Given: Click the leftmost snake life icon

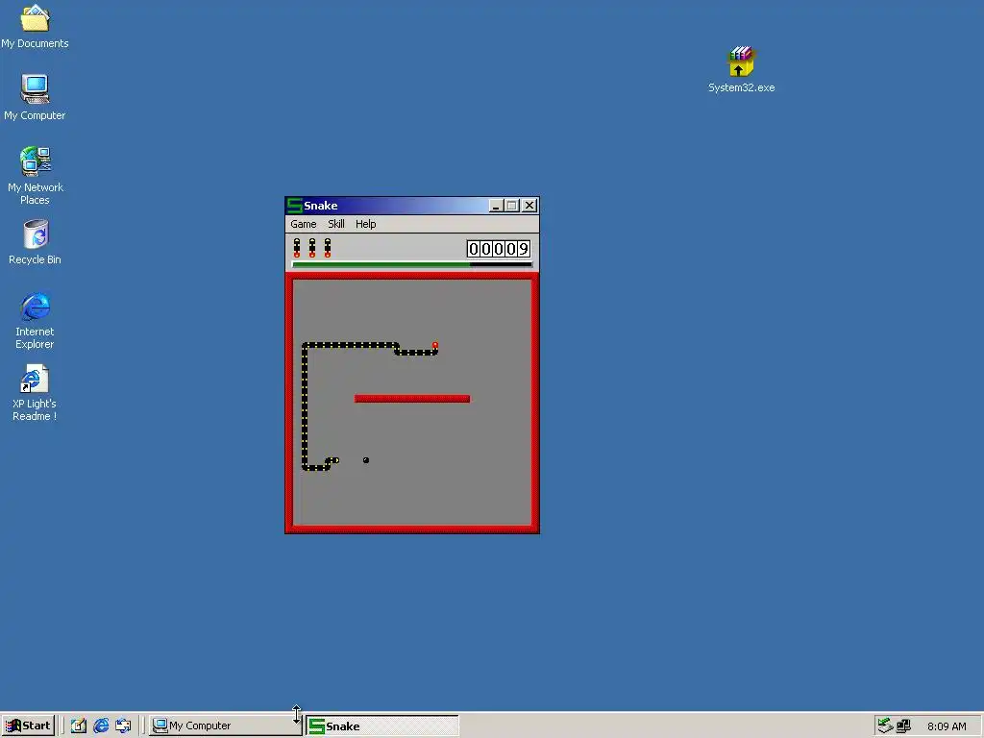Looking at the screenshot, I should tap(297, 248).
